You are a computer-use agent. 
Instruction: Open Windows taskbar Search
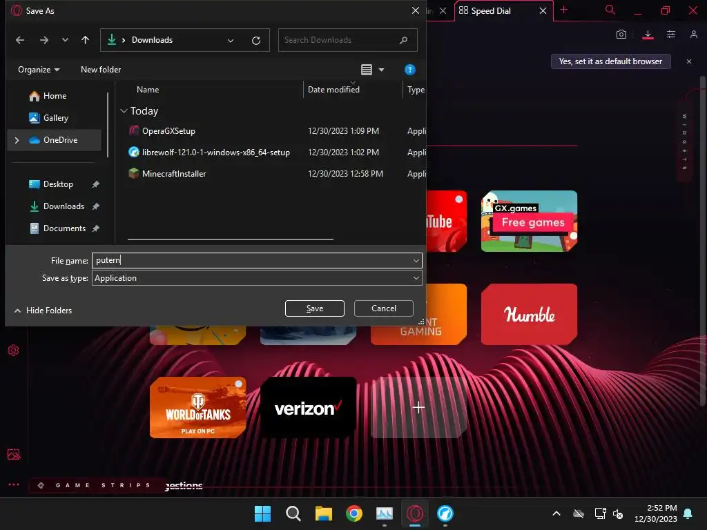pyautogui.click(x=293, y=513)
